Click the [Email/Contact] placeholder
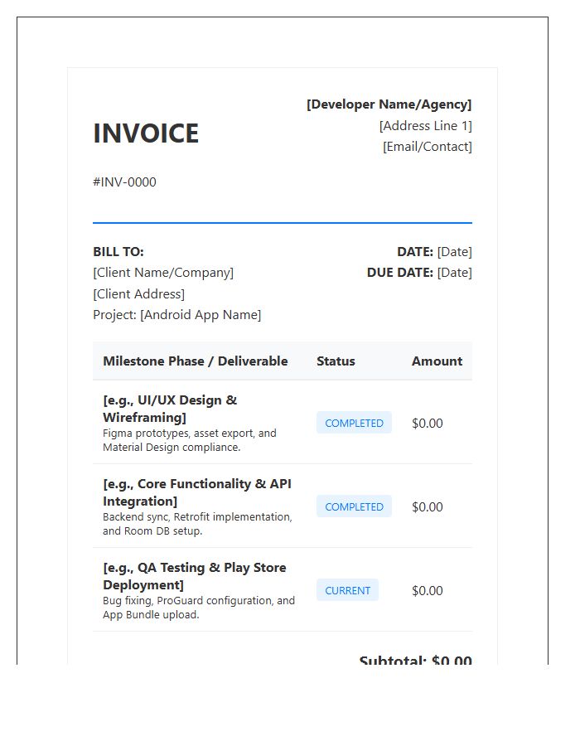580x746 pixels. 428,147
